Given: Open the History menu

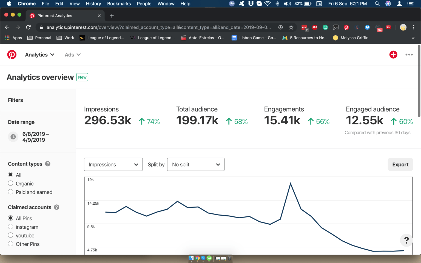Looking at the screenshot, I should pos(93,4).
